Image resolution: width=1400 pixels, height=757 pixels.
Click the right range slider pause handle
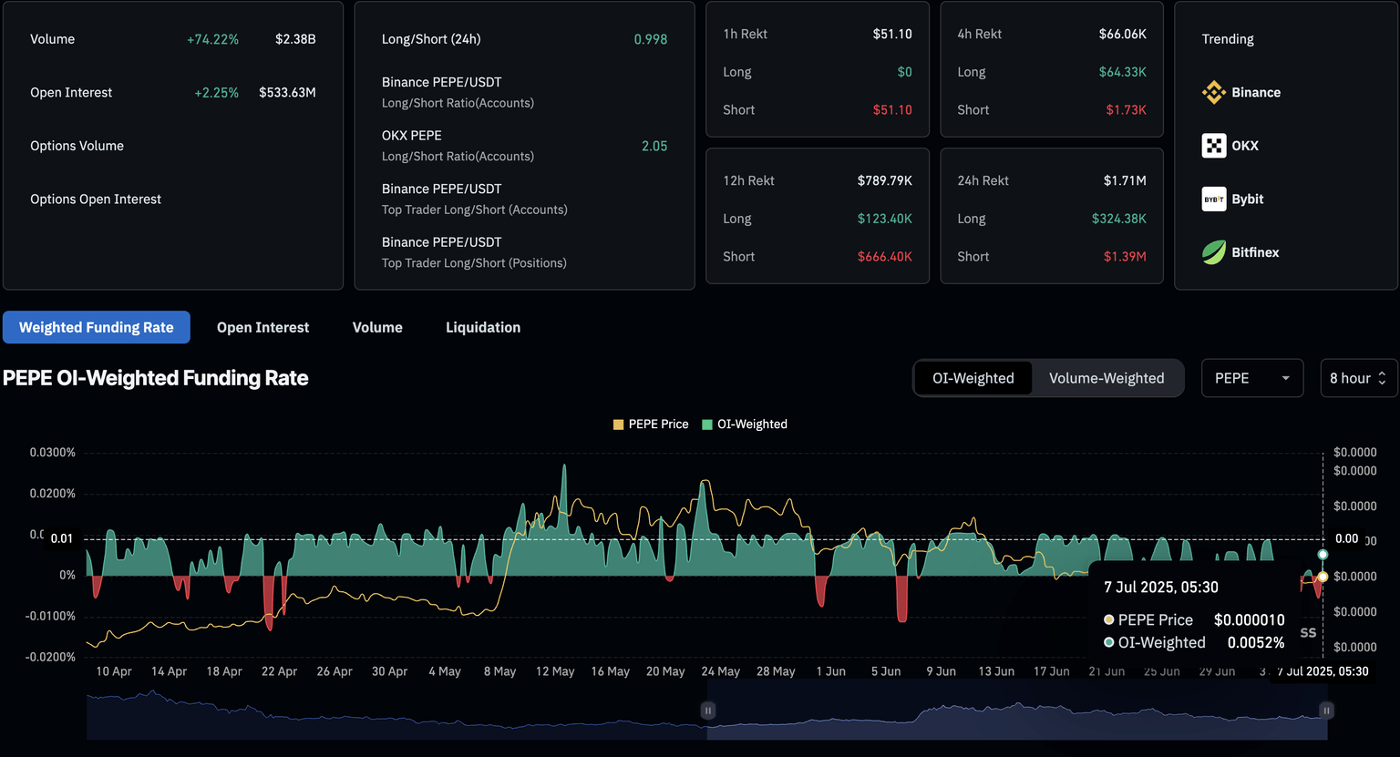point(1326,711)
